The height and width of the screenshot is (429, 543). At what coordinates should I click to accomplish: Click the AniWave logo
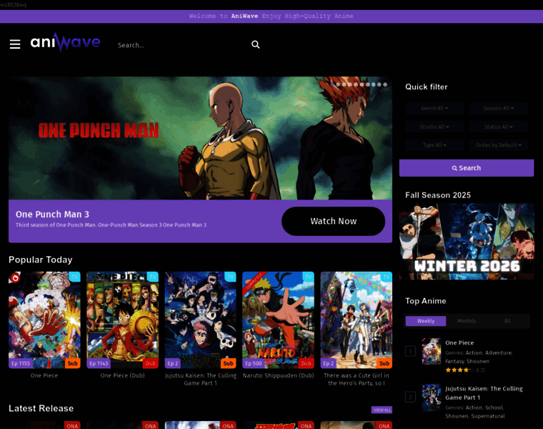pyautogui.click(x=65, y=44)
